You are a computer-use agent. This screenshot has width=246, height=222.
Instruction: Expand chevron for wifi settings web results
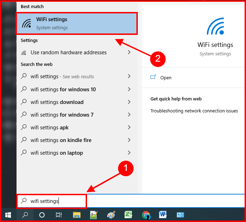coord(129,76)
